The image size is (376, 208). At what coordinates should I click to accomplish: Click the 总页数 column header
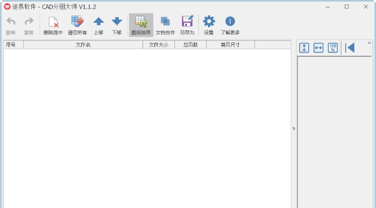point(190,45)
